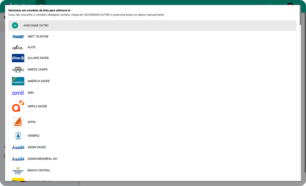Select the ALICE convênio name
Image resolution: width=306 pixels, height=186 pixels.
pyautogui.click(x=32, y=47)
